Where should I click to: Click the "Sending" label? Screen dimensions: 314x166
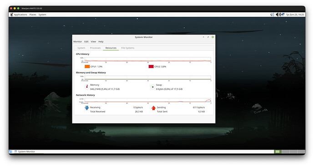[x=161, y=107]
